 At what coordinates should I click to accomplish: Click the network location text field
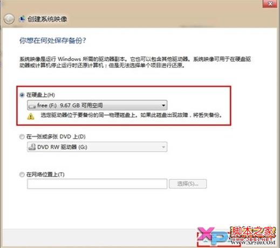[x=97, y=184]
